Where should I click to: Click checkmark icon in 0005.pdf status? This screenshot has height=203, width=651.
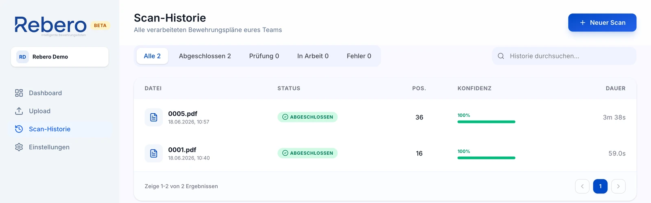coord(285,117)
